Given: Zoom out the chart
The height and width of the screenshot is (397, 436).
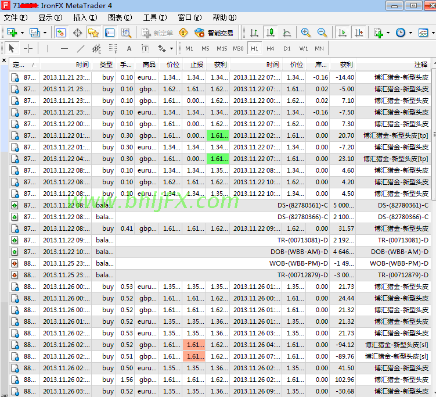Looking at the screenshot, I should [322, 33].
